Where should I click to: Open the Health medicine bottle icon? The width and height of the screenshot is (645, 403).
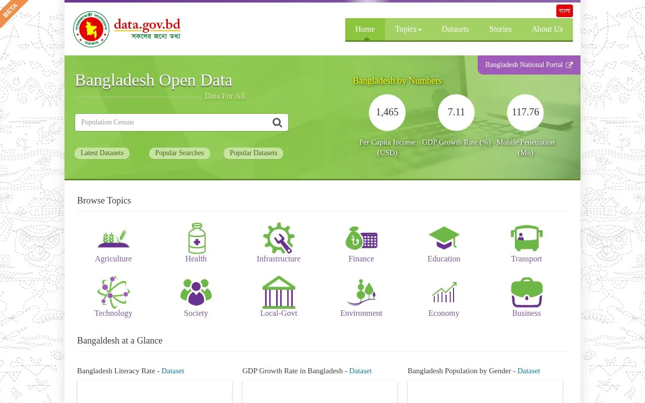(x=197, y=238)
